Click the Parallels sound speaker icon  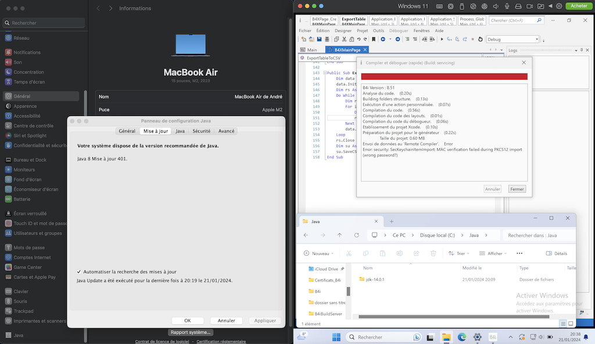coord(496,6)
